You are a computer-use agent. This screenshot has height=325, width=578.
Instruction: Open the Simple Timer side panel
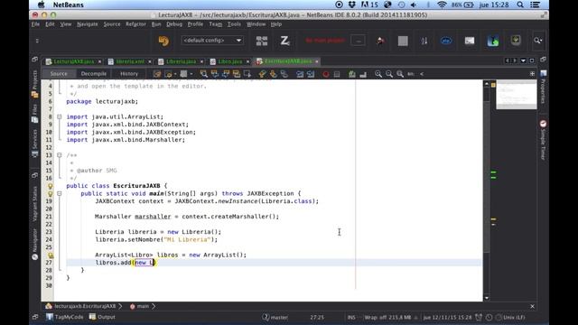coord(543,140)
